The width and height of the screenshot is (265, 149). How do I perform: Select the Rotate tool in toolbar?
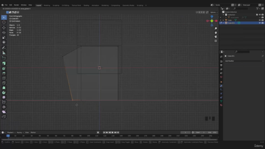tap(4, 32)
